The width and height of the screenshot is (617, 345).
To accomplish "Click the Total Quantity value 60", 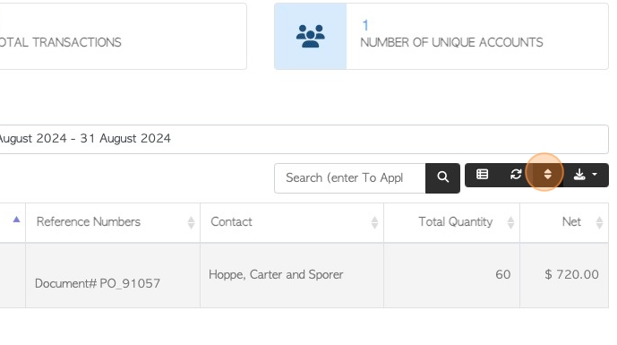I will (x=503, y=274).
